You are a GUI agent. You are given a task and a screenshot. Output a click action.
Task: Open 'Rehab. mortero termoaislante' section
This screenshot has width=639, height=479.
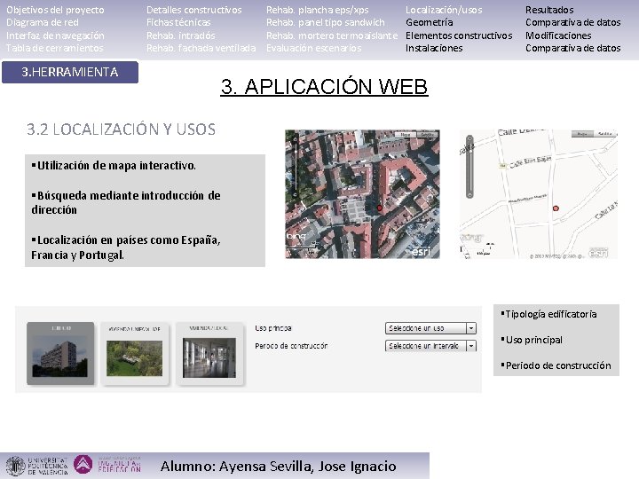point(332,35)
